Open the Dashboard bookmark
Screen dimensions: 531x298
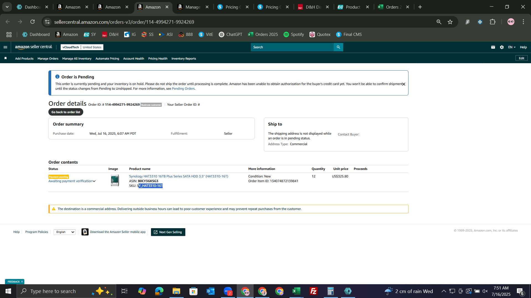click(x=36, y=34)
